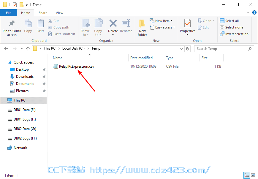Click Copy path in Clipboard group
The image size is (258, 179).
coord(58,27)
